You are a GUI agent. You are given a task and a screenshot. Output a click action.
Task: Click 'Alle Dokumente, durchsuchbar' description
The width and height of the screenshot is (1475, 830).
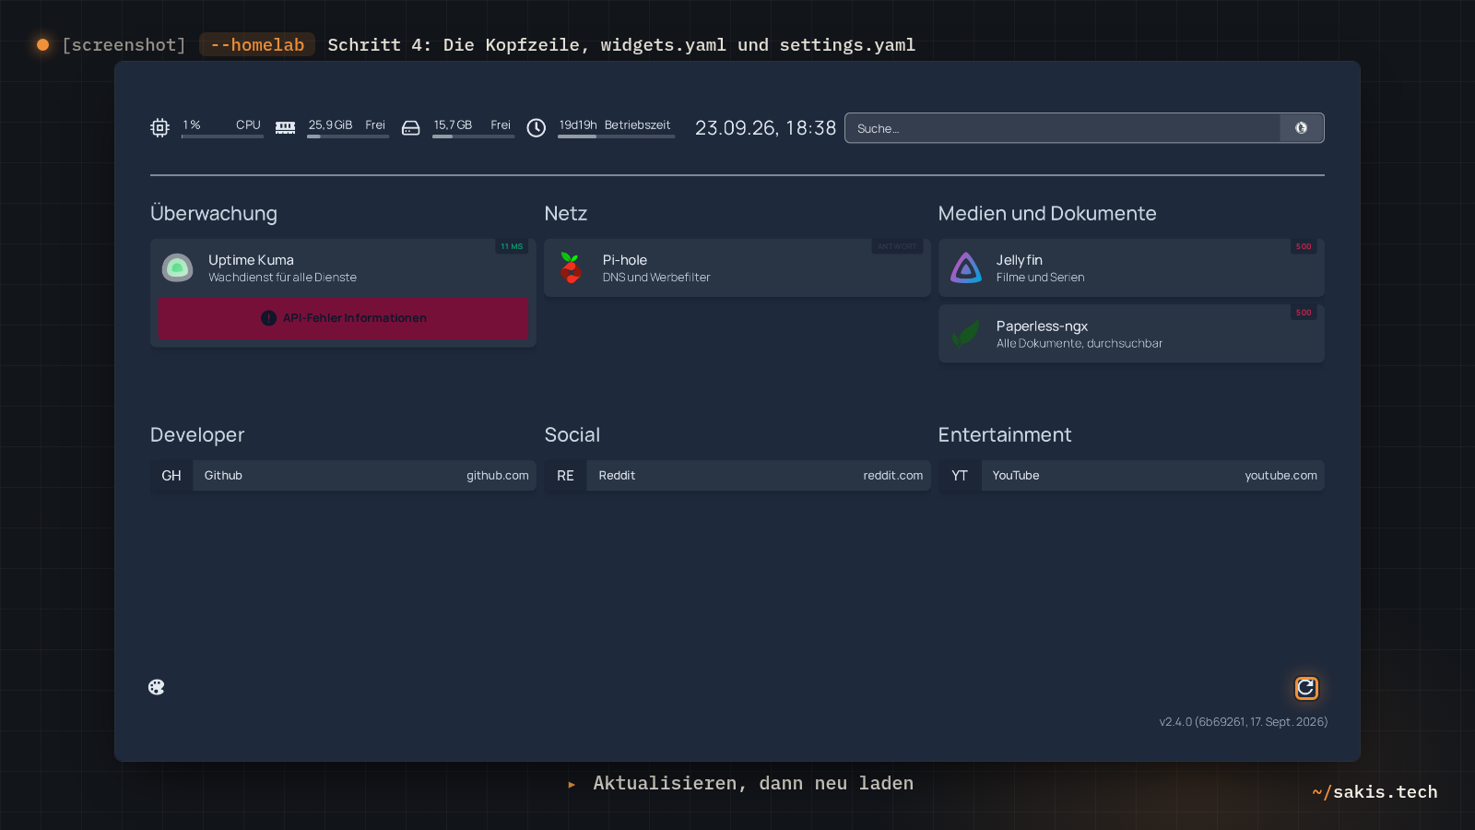point(1080,344)
